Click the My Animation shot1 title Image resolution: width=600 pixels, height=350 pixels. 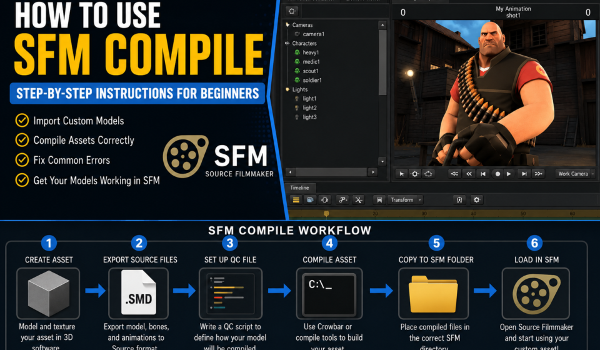tap(513, 12)
